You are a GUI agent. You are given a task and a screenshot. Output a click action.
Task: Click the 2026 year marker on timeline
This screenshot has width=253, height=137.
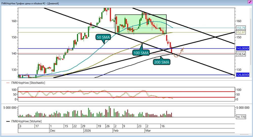pos(88,130)
